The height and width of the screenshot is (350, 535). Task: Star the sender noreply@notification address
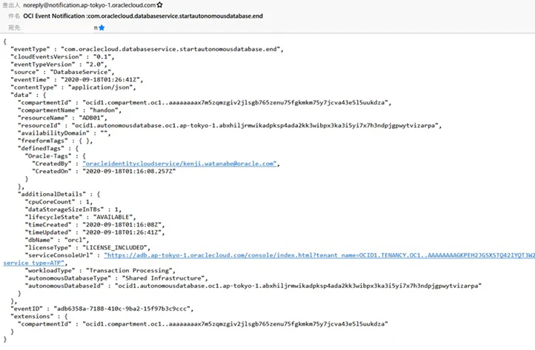(159, 5)
